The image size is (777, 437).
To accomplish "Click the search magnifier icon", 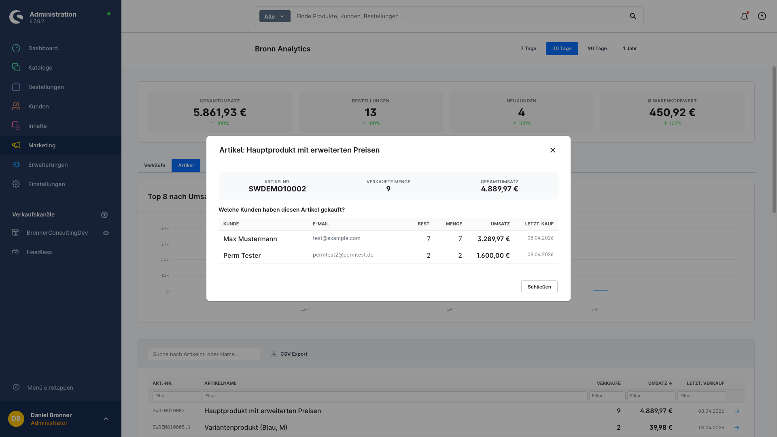I will 633,17.
